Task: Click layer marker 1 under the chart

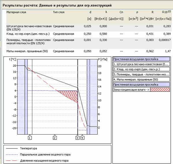Action: pos(30,137)
